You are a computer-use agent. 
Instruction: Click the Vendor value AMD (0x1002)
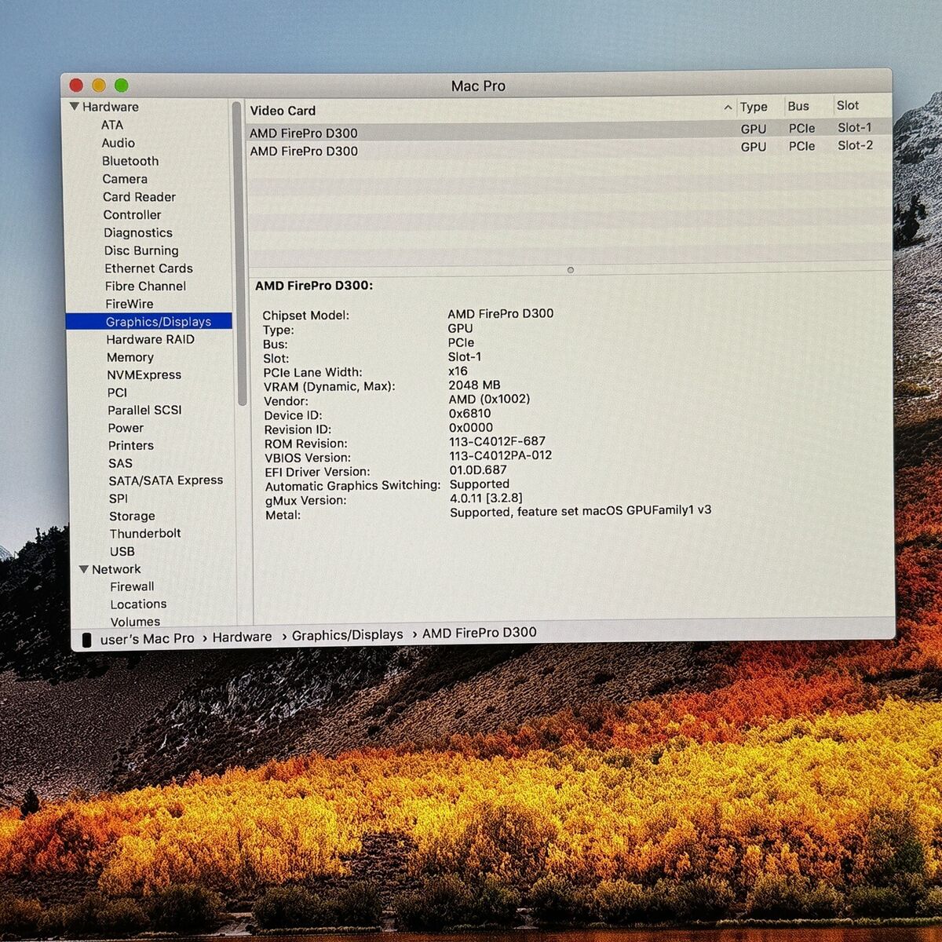[489, 399]
